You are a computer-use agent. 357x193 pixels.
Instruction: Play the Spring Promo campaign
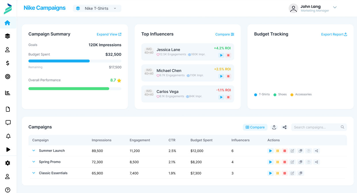tap(270, 162)
